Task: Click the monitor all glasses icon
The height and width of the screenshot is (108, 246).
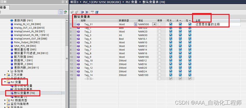Action: [x=92, y=12]
